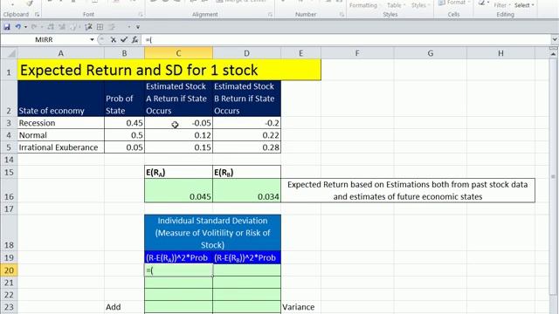Open Number group dialog launcher

pyautogui.click(x=342, y=15)
